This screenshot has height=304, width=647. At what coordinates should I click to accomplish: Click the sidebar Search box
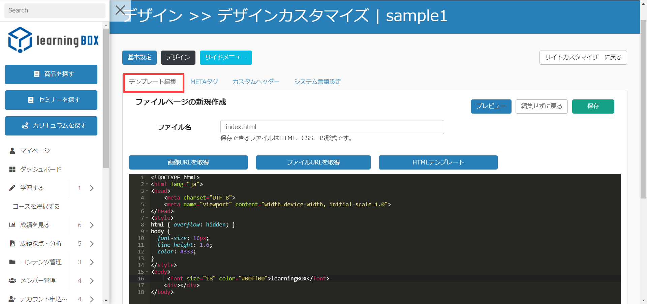(x=55, y=10)
